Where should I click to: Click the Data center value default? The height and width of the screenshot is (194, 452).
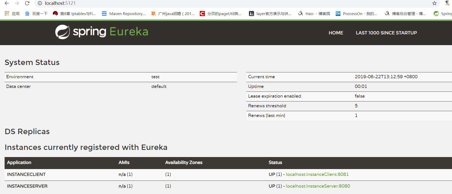tap(159, 86)
